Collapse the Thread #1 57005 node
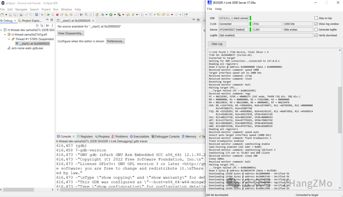This screenshot has width=343, height=197. click(x=9, y=39)
